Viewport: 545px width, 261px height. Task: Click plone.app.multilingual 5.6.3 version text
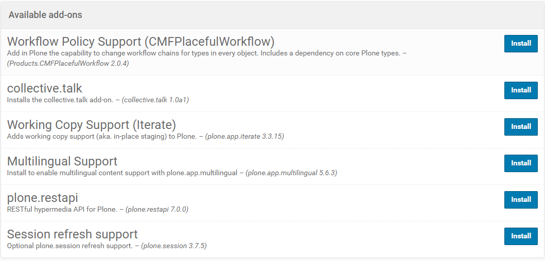coord(291,173)
